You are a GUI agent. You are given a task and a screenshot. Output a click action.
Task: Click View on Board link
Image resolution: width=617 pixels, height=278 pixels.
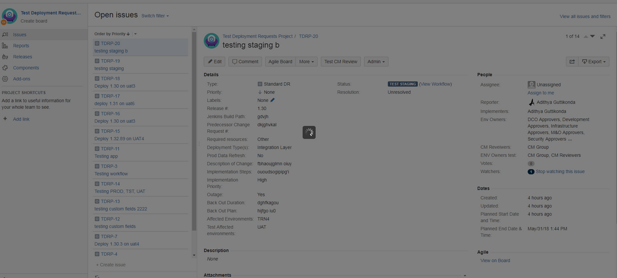(495, 260)
